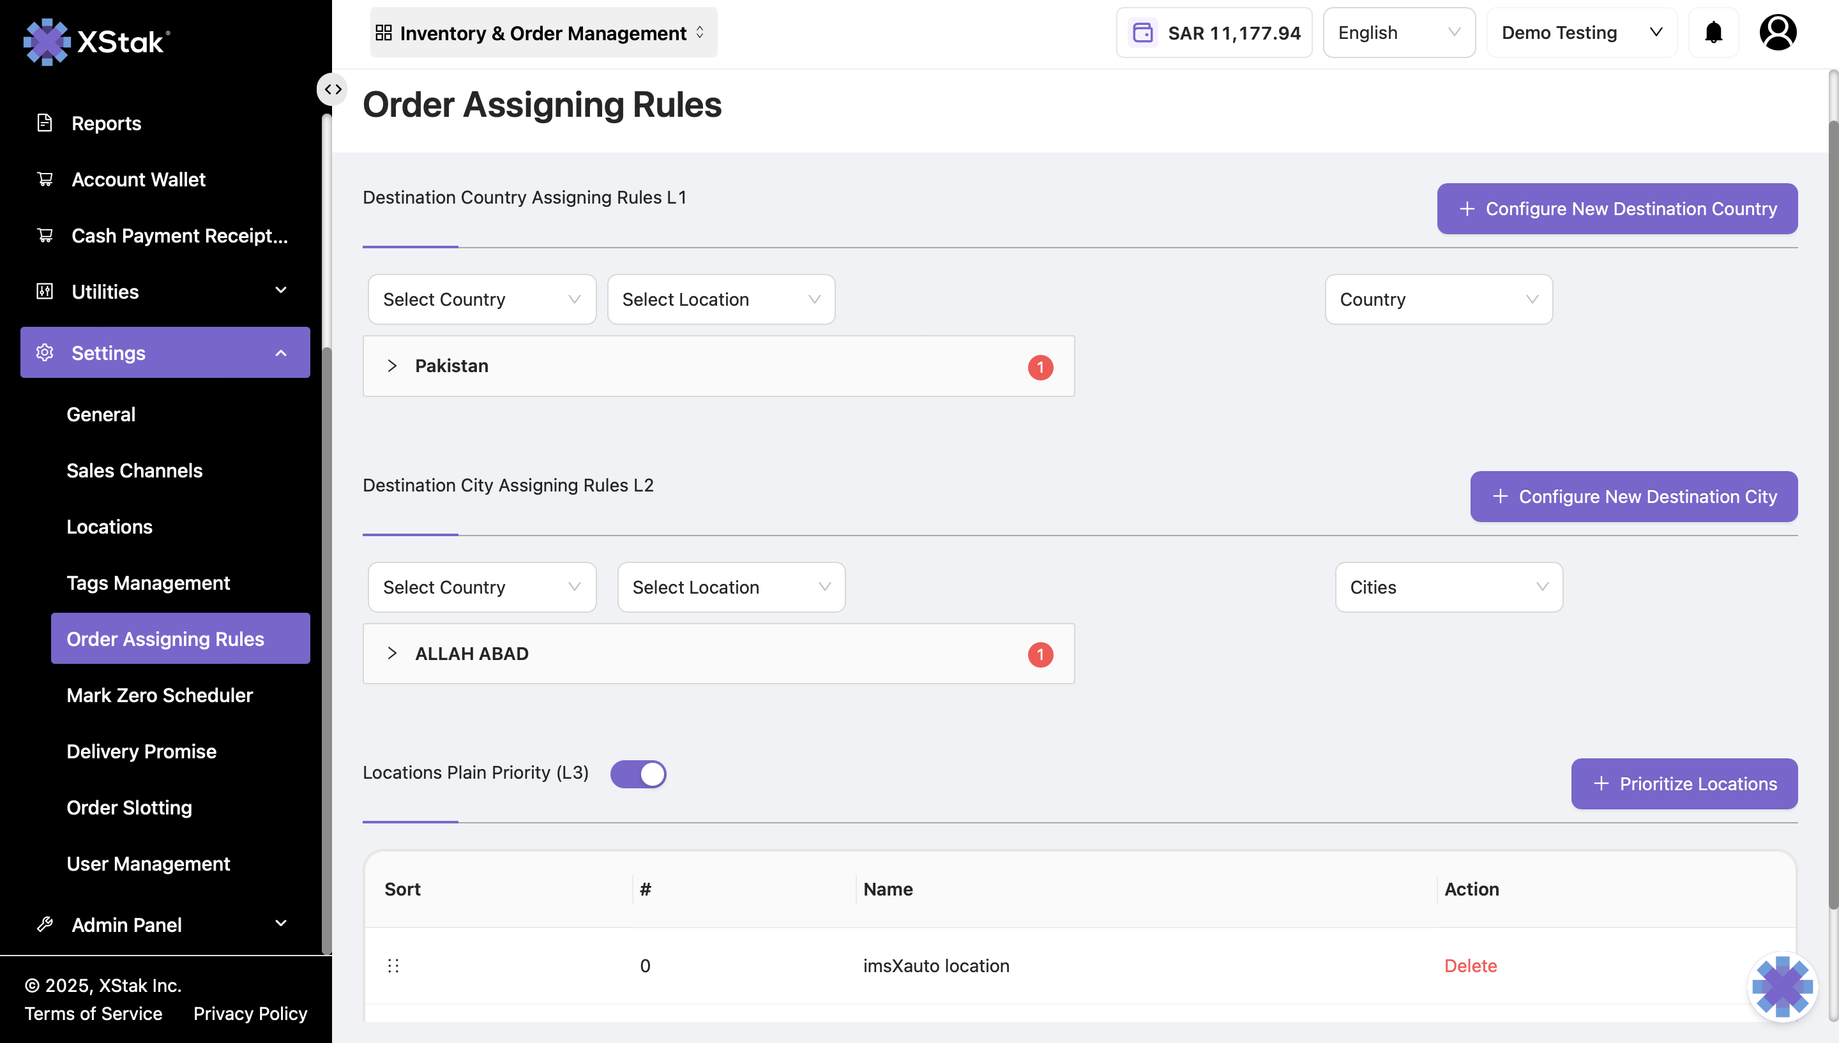
Task: Open the user profile avatar icon
Action: coord(1778,33)
